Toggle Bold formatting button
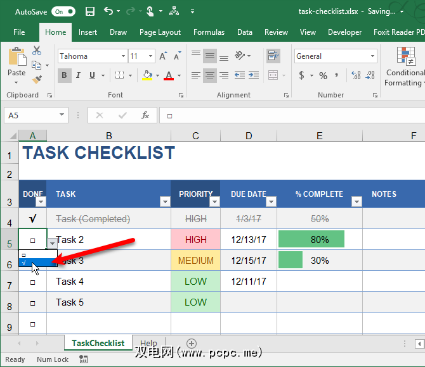This screenshot has width=425, height=367. pos(64,75)
